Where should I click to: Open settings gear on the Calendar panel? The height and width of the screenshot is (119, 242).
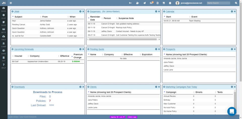tap(232, 12)
